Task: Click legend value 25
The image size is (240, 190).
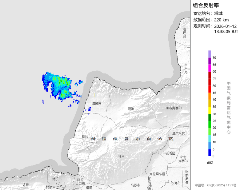Action: 214,121
